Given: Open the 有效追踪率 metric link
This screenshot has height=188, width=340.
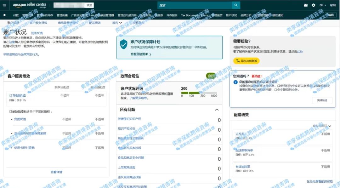Looking at the screenshot, I should 243,167.
